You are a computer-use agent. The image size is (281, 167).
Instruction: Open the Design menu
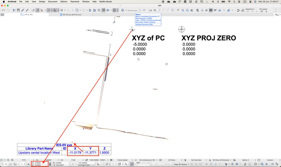click(x=42, y=1)
